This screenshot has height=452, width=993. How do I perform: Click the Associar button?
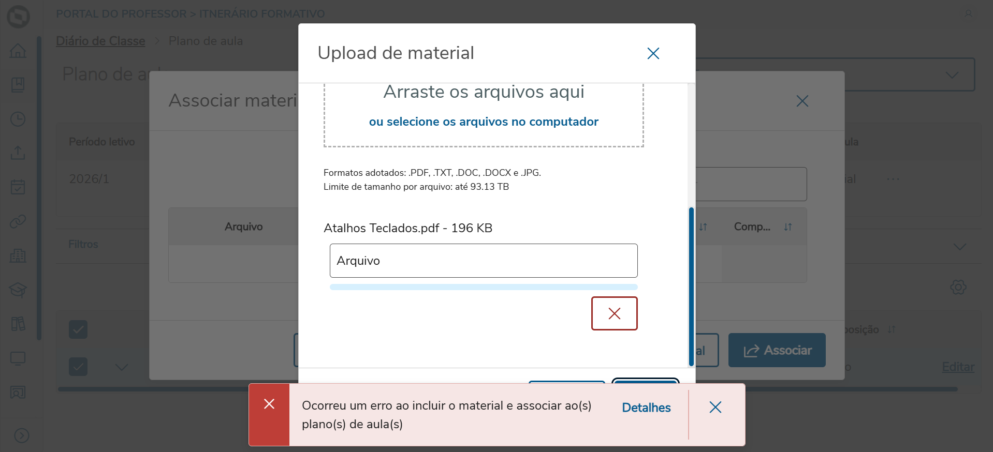coord(777,350)
